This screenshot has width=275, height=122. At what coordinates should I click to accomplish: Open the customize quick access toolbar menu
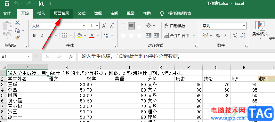click(x=51, y=3)
